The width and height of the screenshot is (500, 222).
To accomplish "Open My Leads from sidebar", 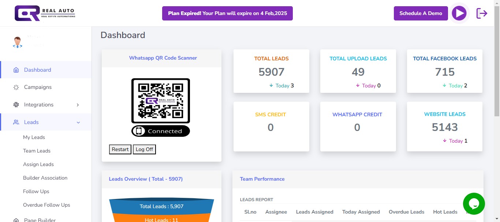I will click(34, 138).
